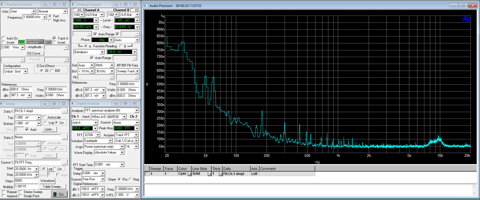
Task: Open the trace Thick 1 dropdown
Action: pyautogui.click(x=221, y=174)
